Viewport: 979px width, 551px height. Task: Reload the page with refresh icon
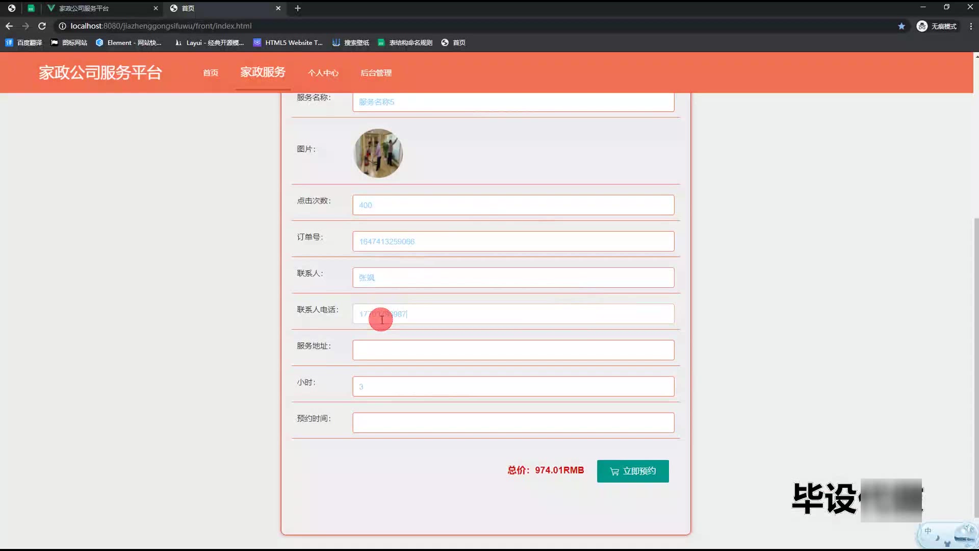point(42,26)
